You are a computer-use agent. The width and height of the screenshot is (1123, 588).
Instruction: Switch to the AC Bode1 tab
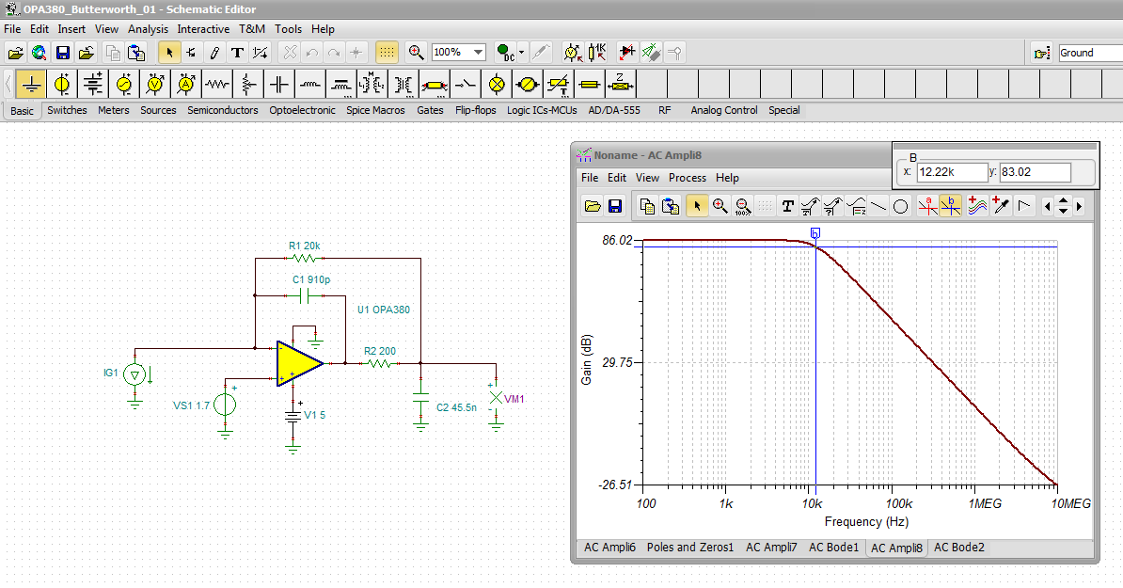(833, 548)
